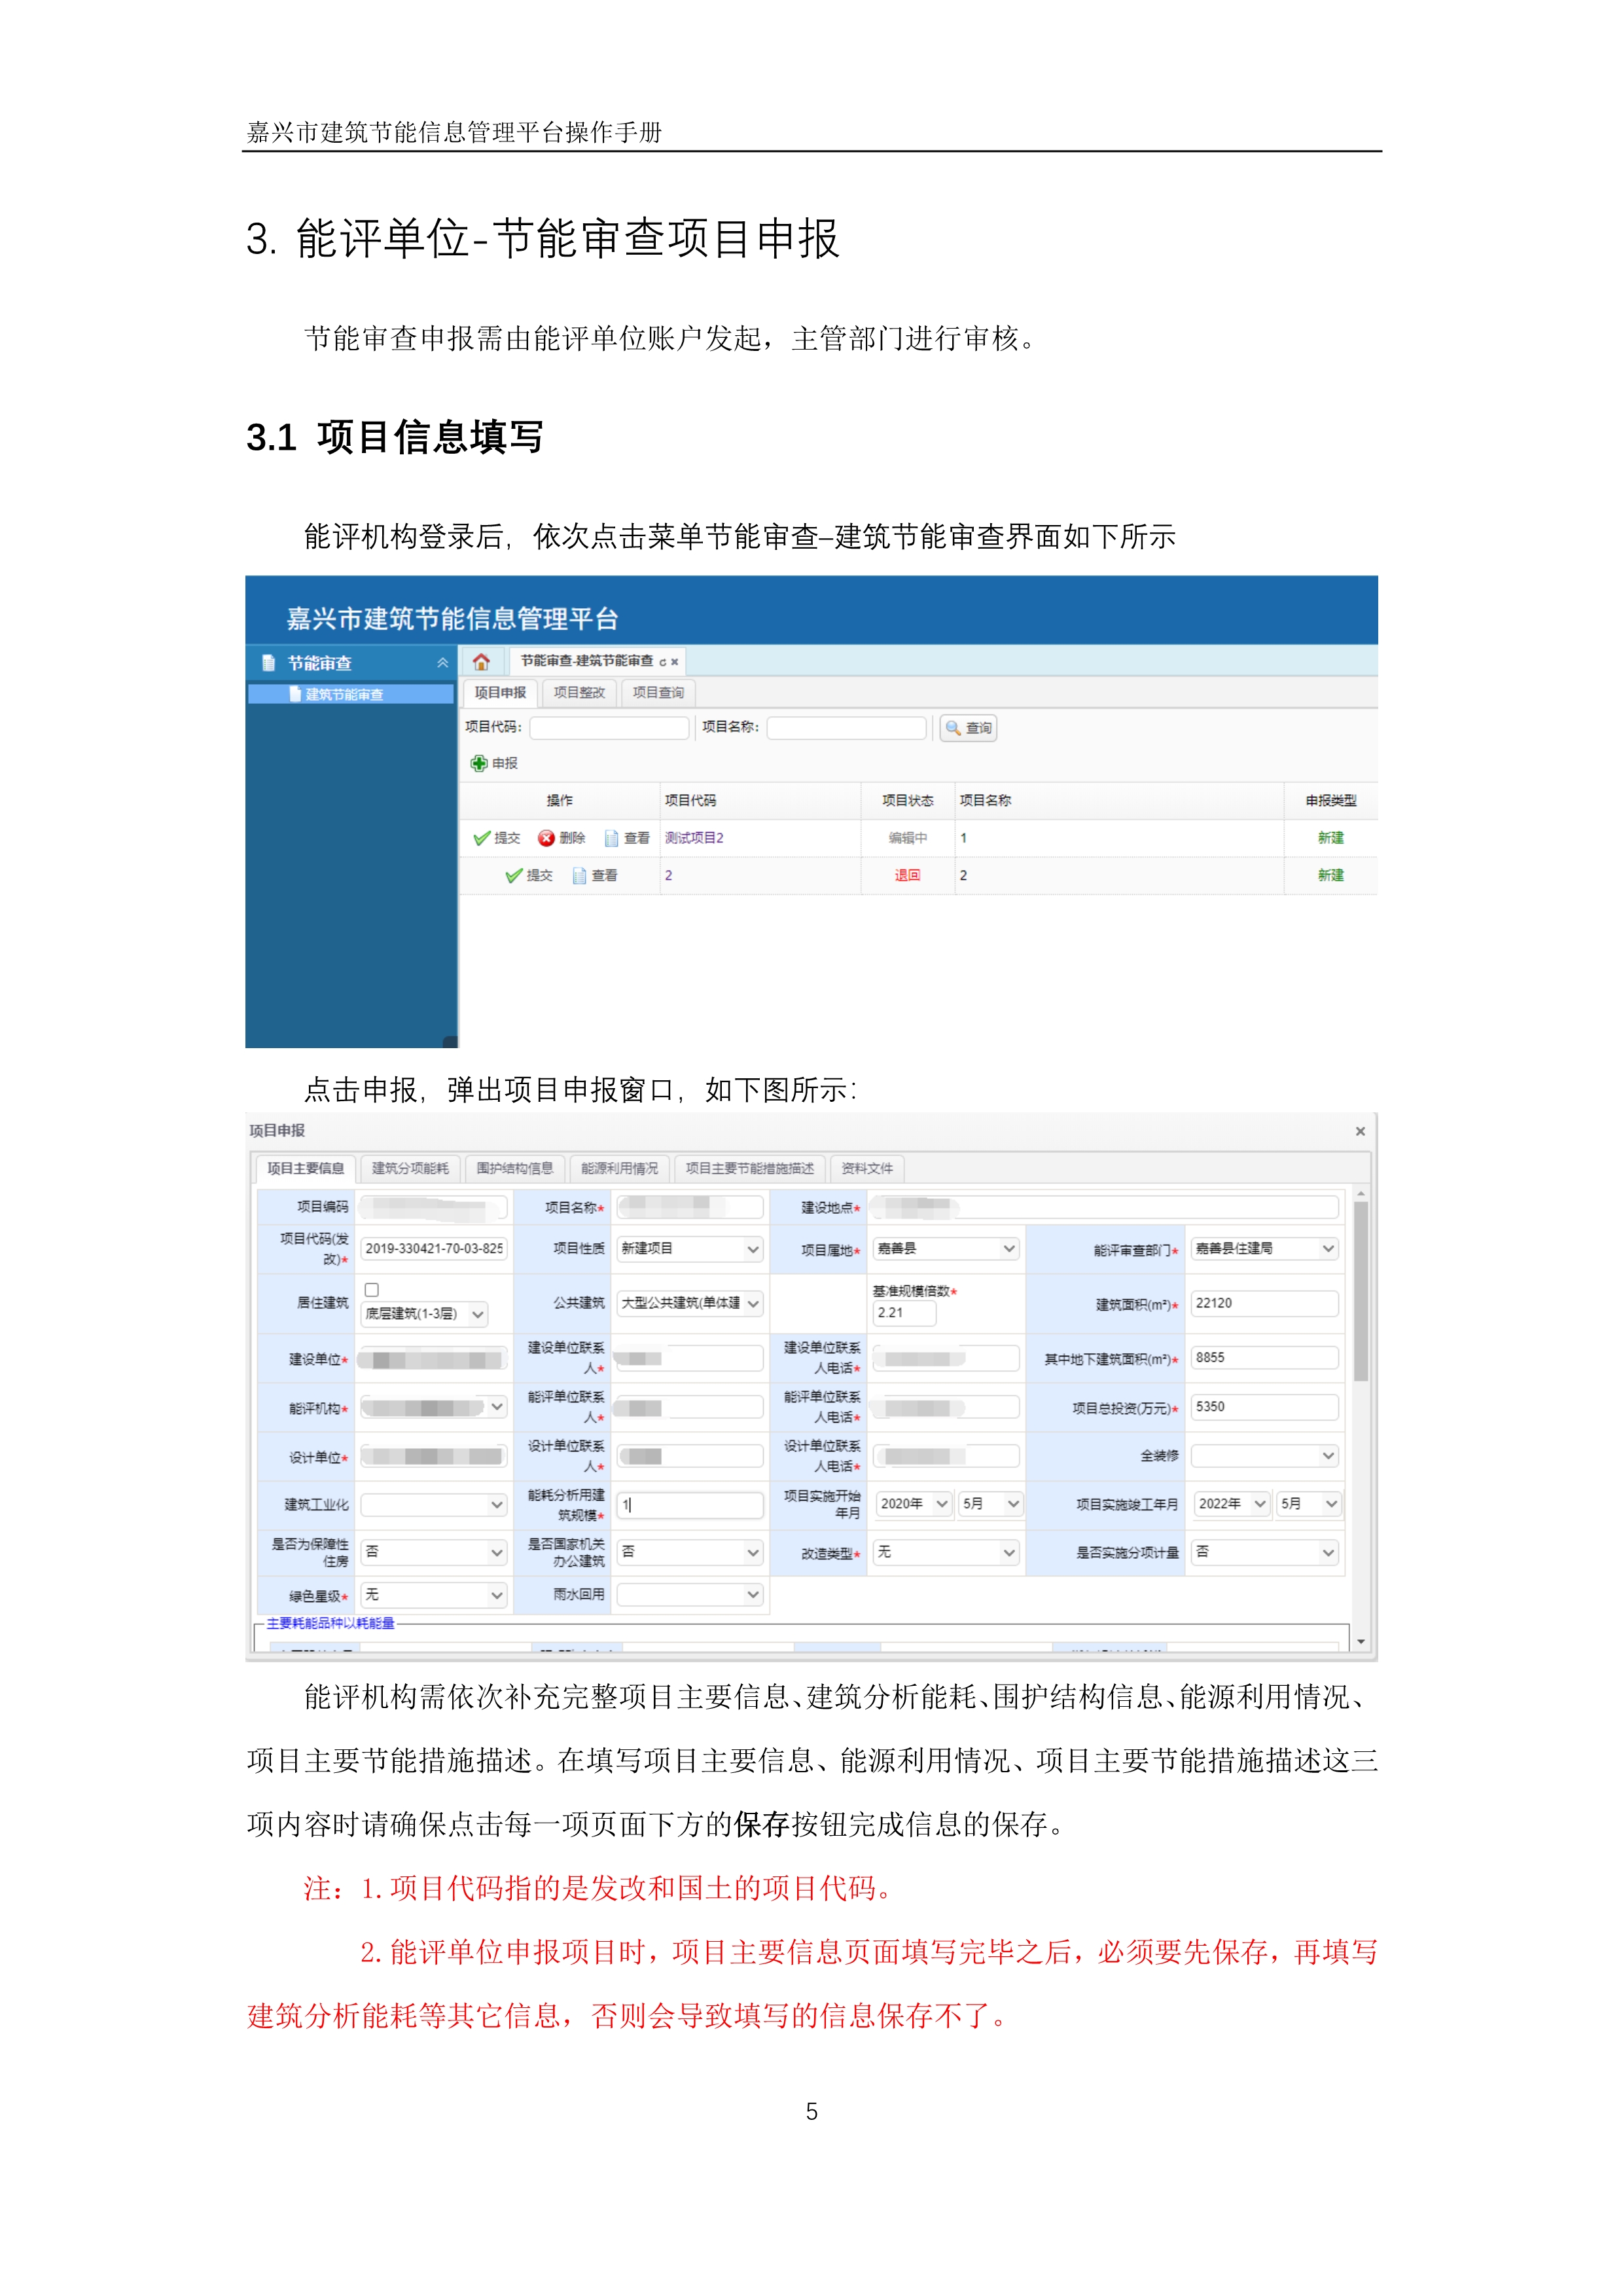This screenshot has width=1623, height=2296.
Task: Switch to the 项目整改 tab
Action: (580, 693)
